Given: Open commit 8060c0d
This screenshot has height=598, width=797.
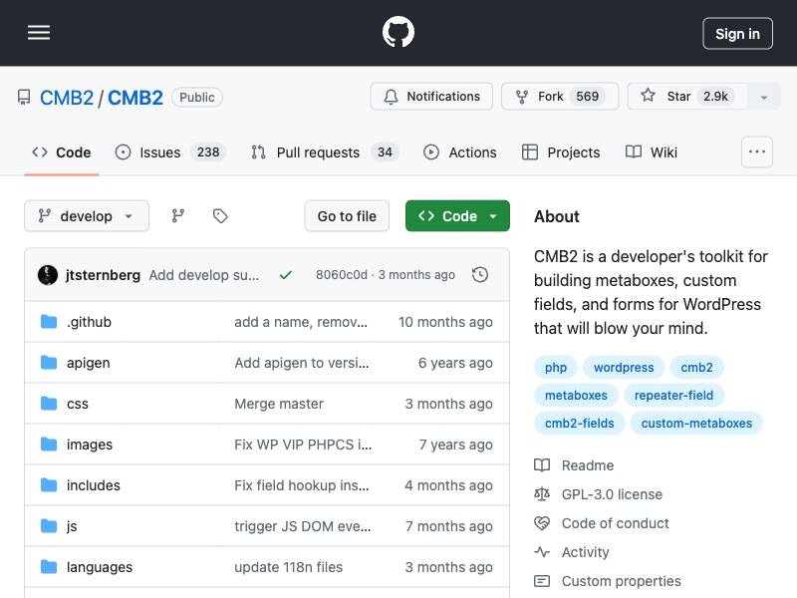Looking at the screenshot, I should tap(341, 275).
